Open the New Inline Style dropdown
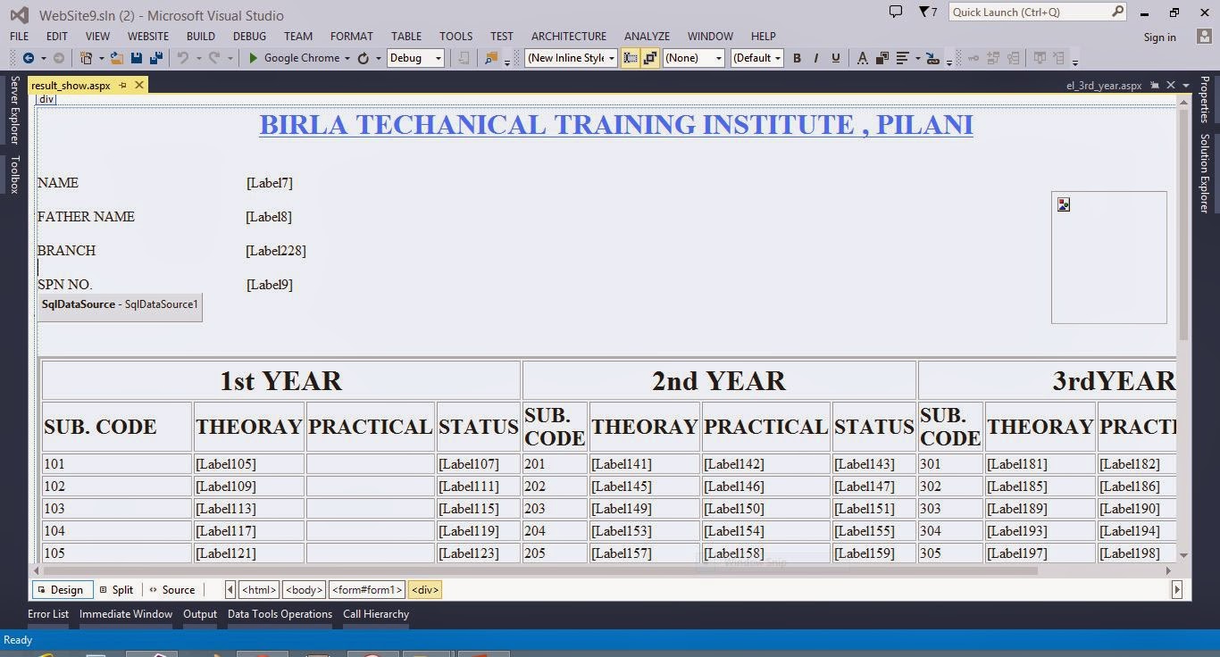Screen dimensions: 1220x657 [572, 58]
